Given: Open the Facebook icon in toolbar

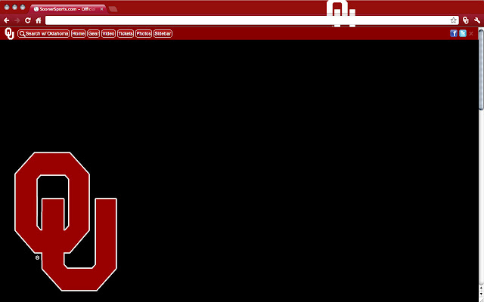Looking at the screenshot, I should pos(454,33).
